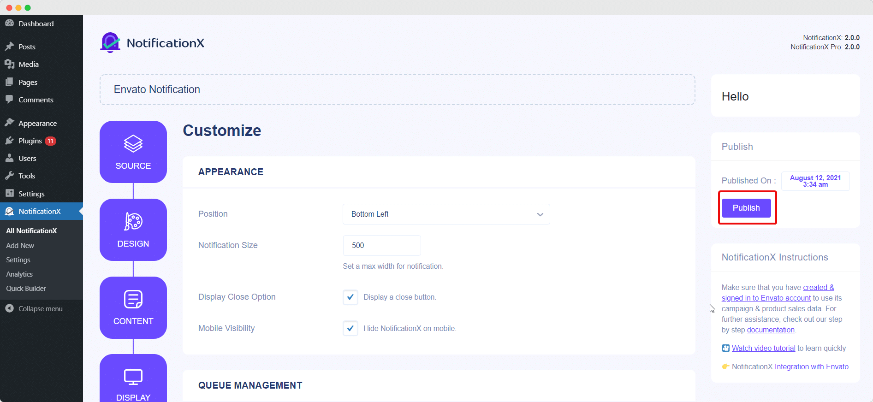Select Add New submenu item

20,245
